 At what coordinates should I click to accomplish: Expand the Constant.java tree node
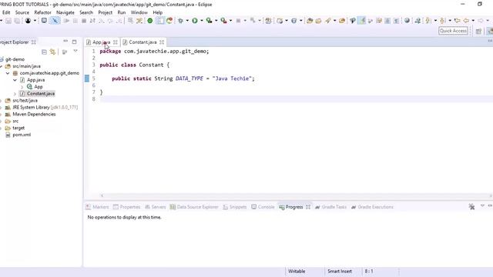tap(15, 94)
